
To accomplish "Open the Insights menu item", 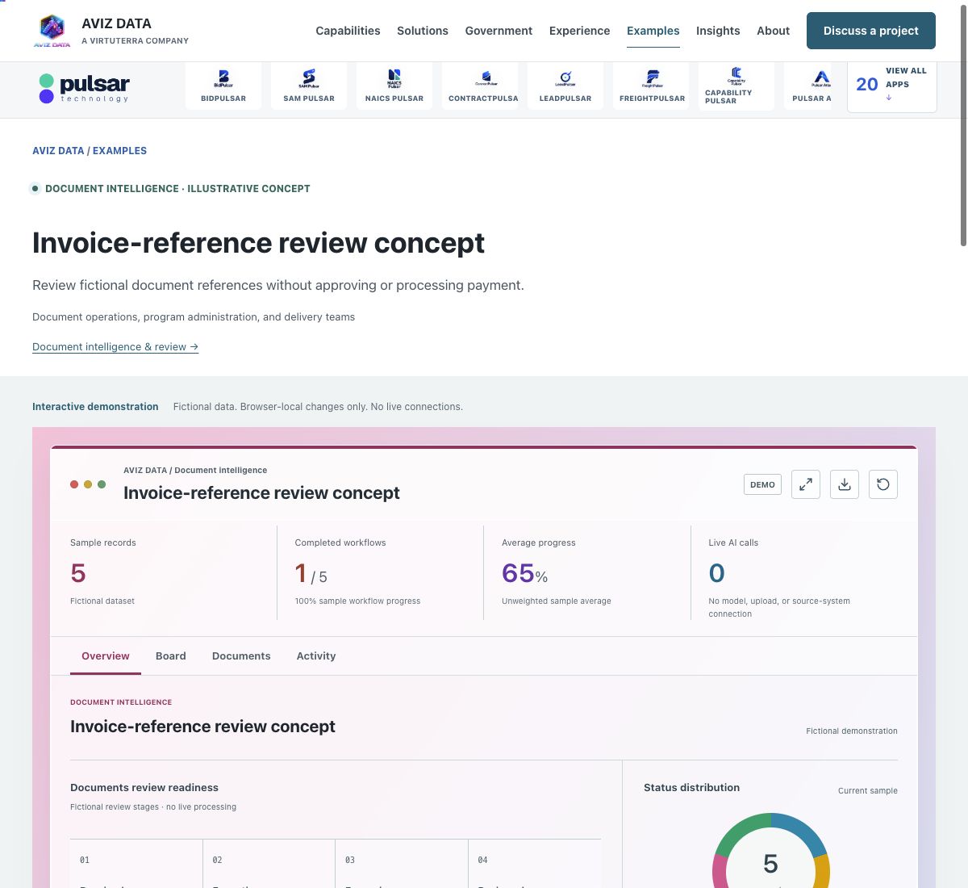I will (x=718, y=31).
